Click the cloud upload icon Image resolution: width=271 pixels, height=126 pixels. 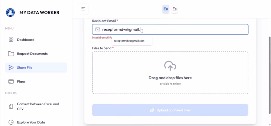pos(170,66)
